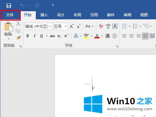Apply the yellow text highlight color
This screenshot has height=117, width=156.
coord(86,36)
